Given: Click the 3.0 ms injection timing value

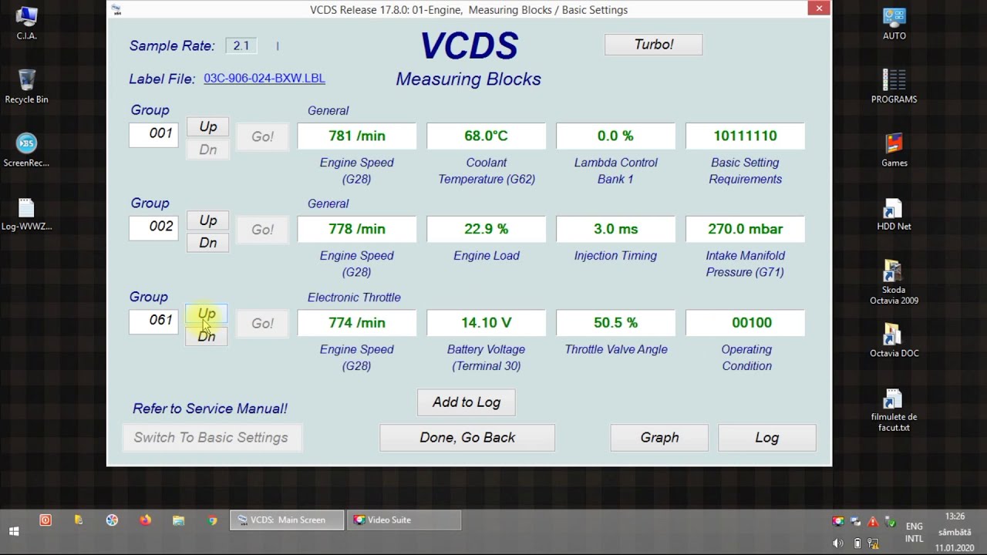Looking at the screenshot, I should click(615, 229).
